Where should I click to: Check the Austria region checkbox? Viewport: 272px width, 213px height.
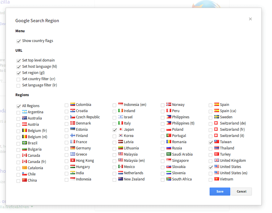[18, 125]
